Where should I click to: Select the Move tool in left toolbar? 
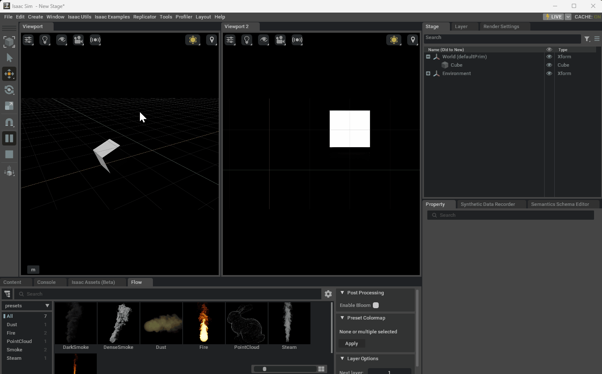click(9, 74)
